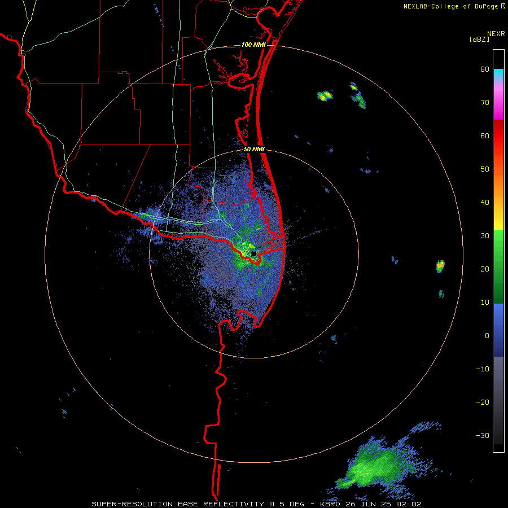Click the "50 NMI" range ring label
This screenshot has width=508, height=508.
pos(255,150)
